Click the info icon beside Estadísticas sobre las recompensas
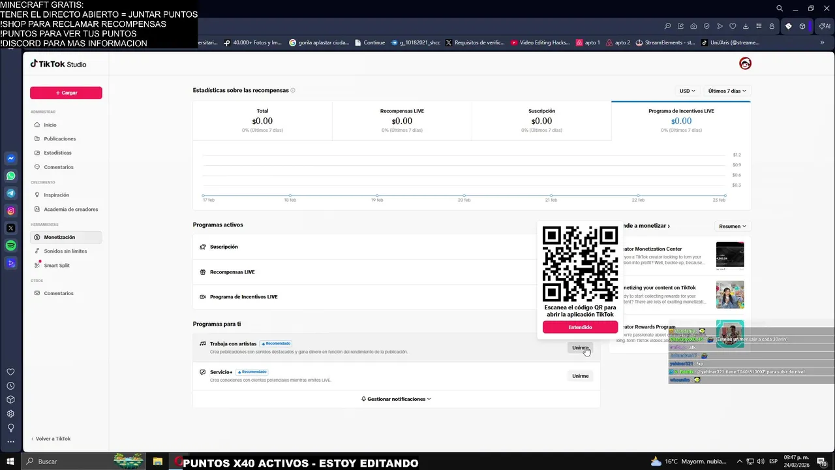Screen dimensions: 835x470 pyautogui.click(x=293, y=91)
